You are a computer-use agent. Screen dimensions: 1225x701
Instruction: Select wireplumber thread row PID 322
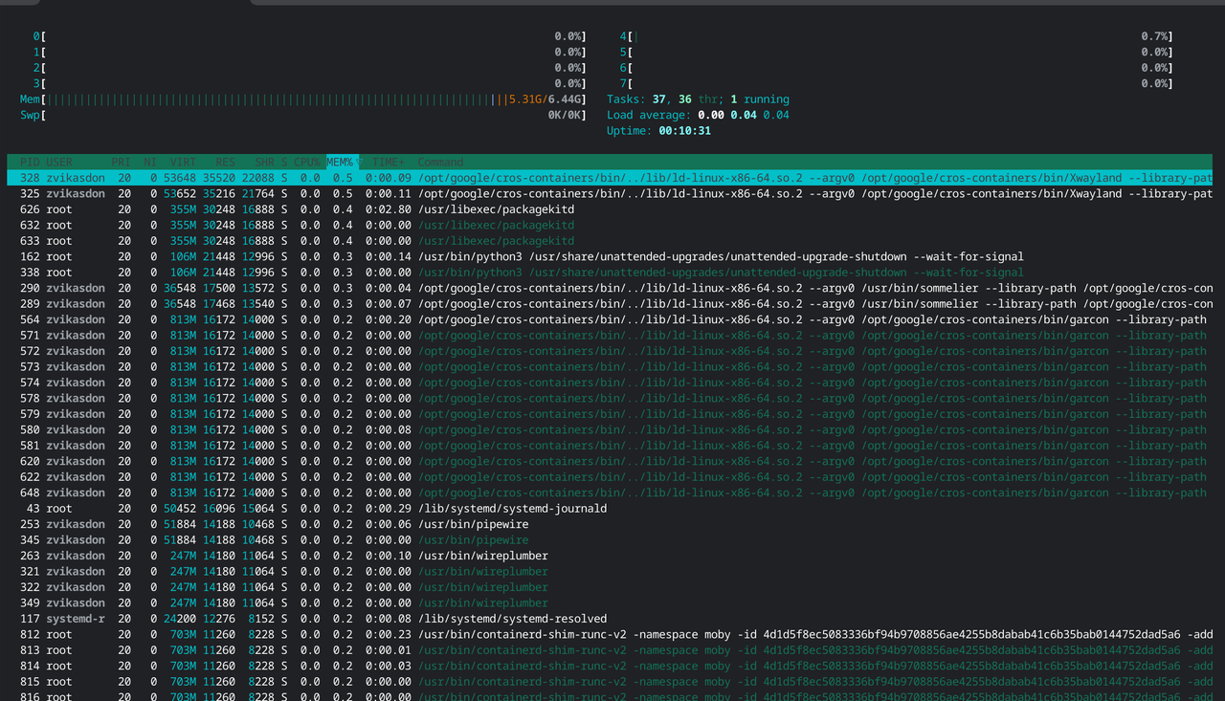(x=610, y=587)
